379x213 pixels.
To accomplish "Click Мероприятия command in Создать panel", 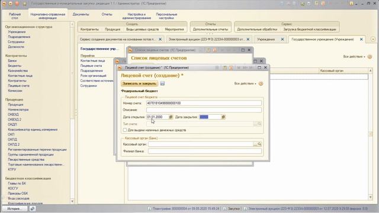I will (174, 29).
